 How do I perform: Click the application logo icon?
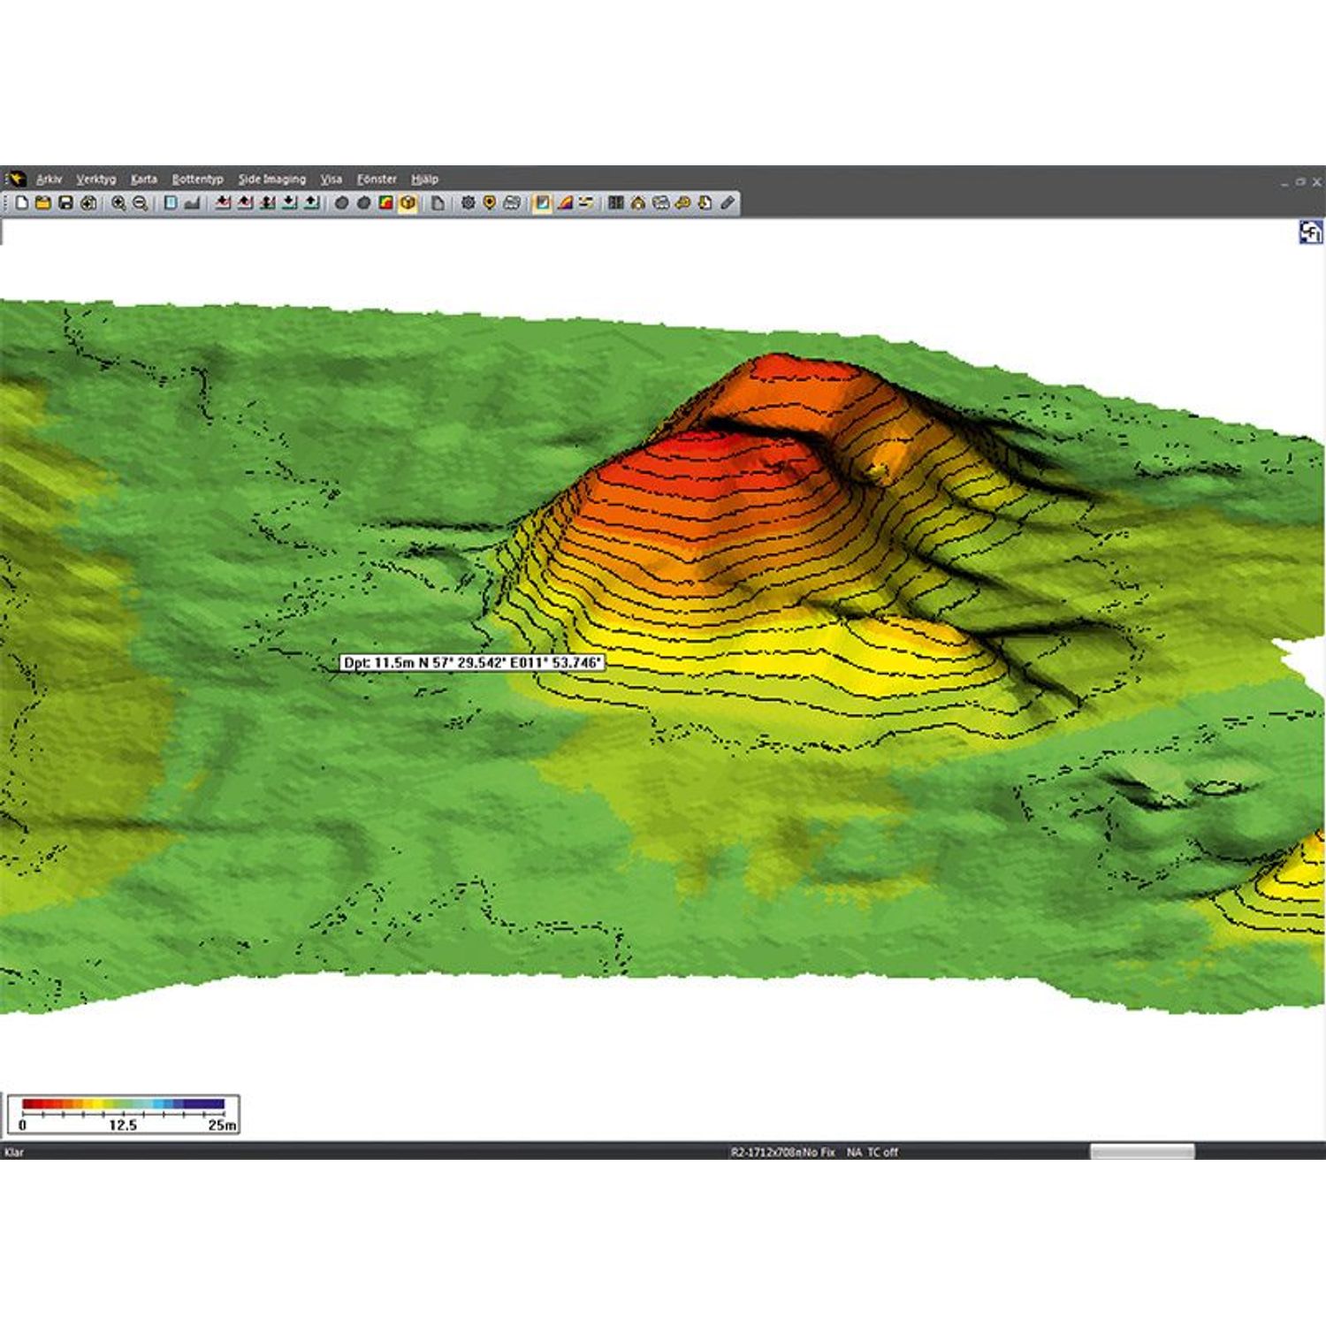(x=16, y=179)
